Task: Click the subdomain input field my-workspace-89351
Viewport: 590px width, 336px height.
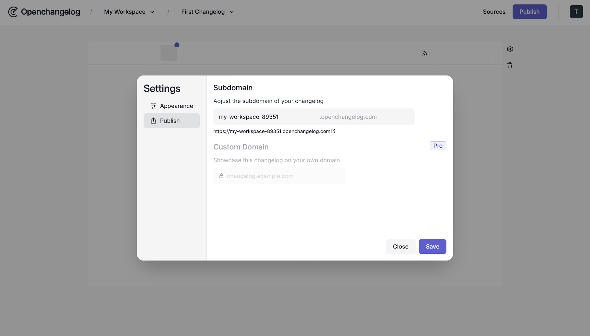Action: pyautogui.click(x=259, y=117)
